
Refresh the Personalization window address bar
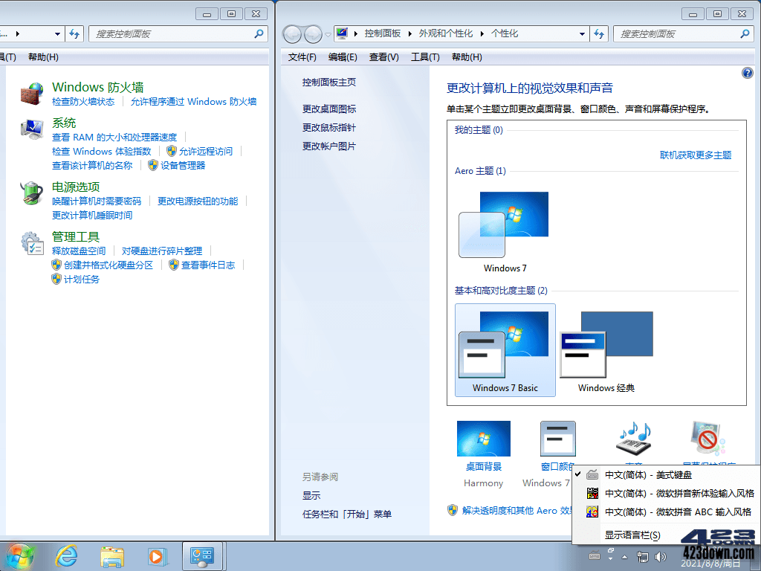599,34
